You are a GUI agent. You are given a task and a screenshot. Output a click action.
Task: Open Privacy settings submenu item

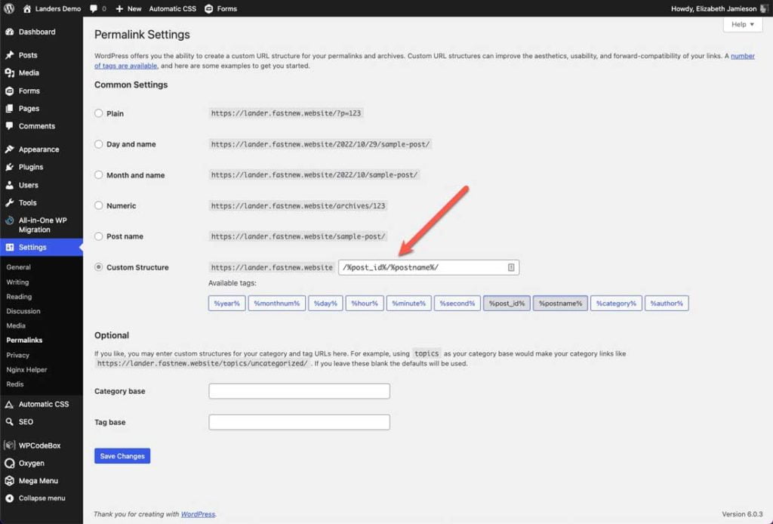(18, 355)
